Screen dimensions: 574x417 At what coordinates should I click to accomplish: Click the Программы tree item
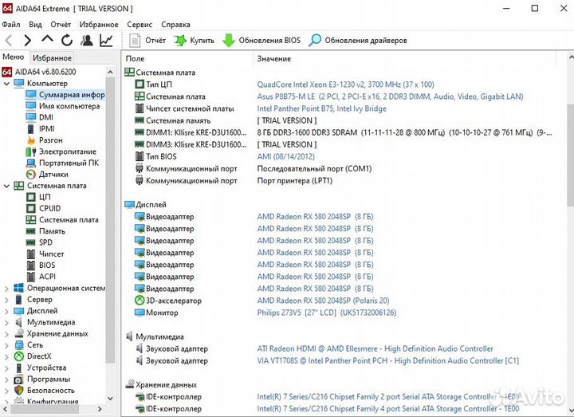(42, 380)
